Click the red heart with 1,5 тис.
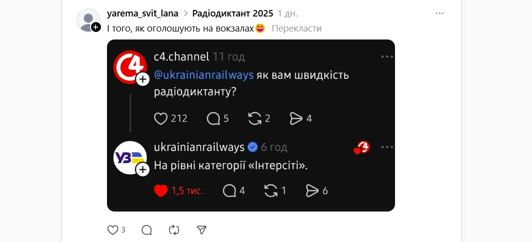Screen dimensions: 532x242 tap(161, 190)
